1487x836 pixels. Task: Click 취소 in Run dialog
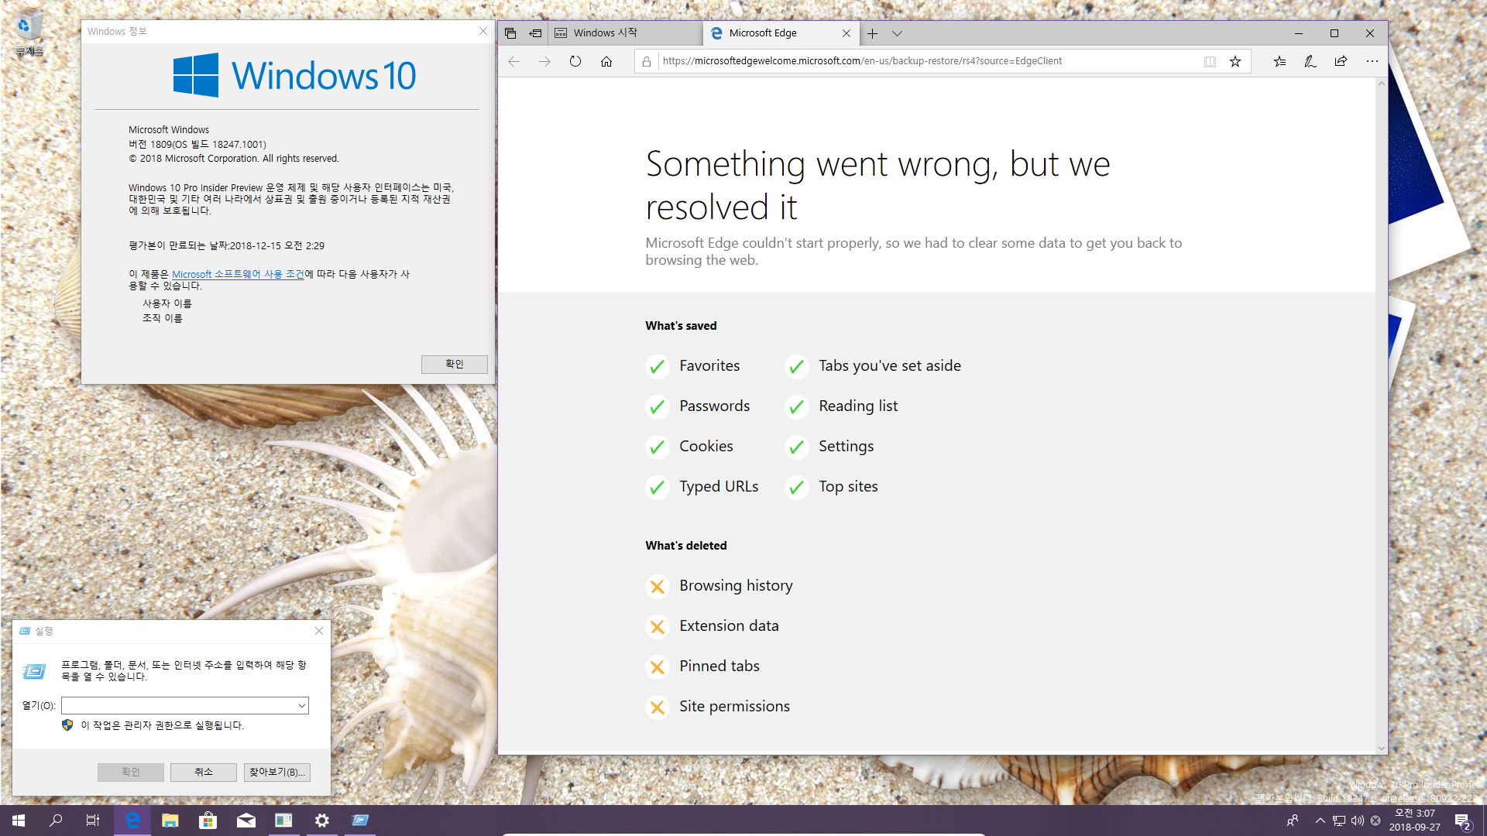coord(203,772)
